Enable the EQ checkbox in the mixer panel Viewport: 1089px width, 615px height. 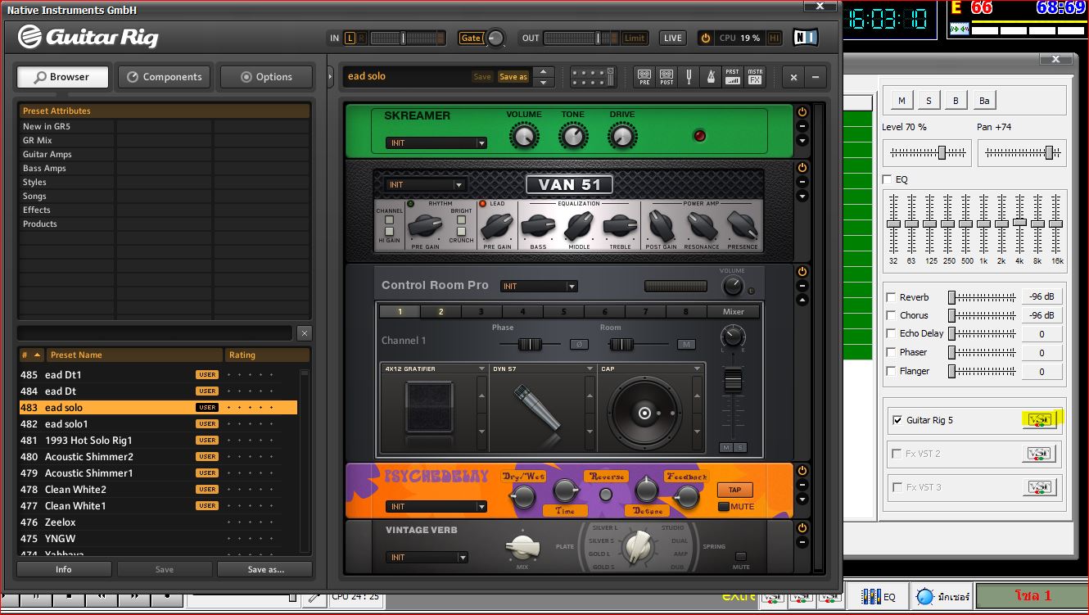pos(888,179)
